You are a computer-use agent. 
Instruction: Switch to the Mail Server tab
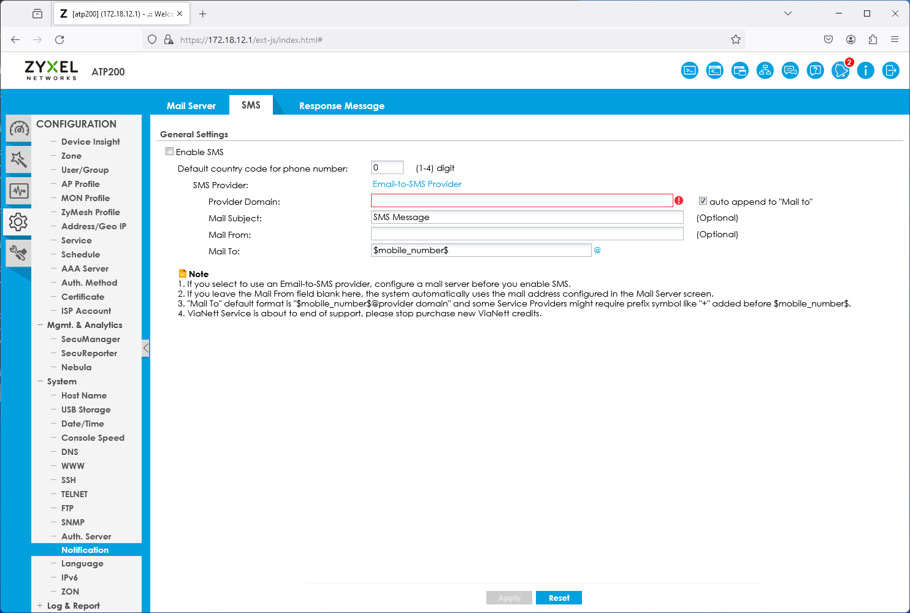[x=191, y=105]
